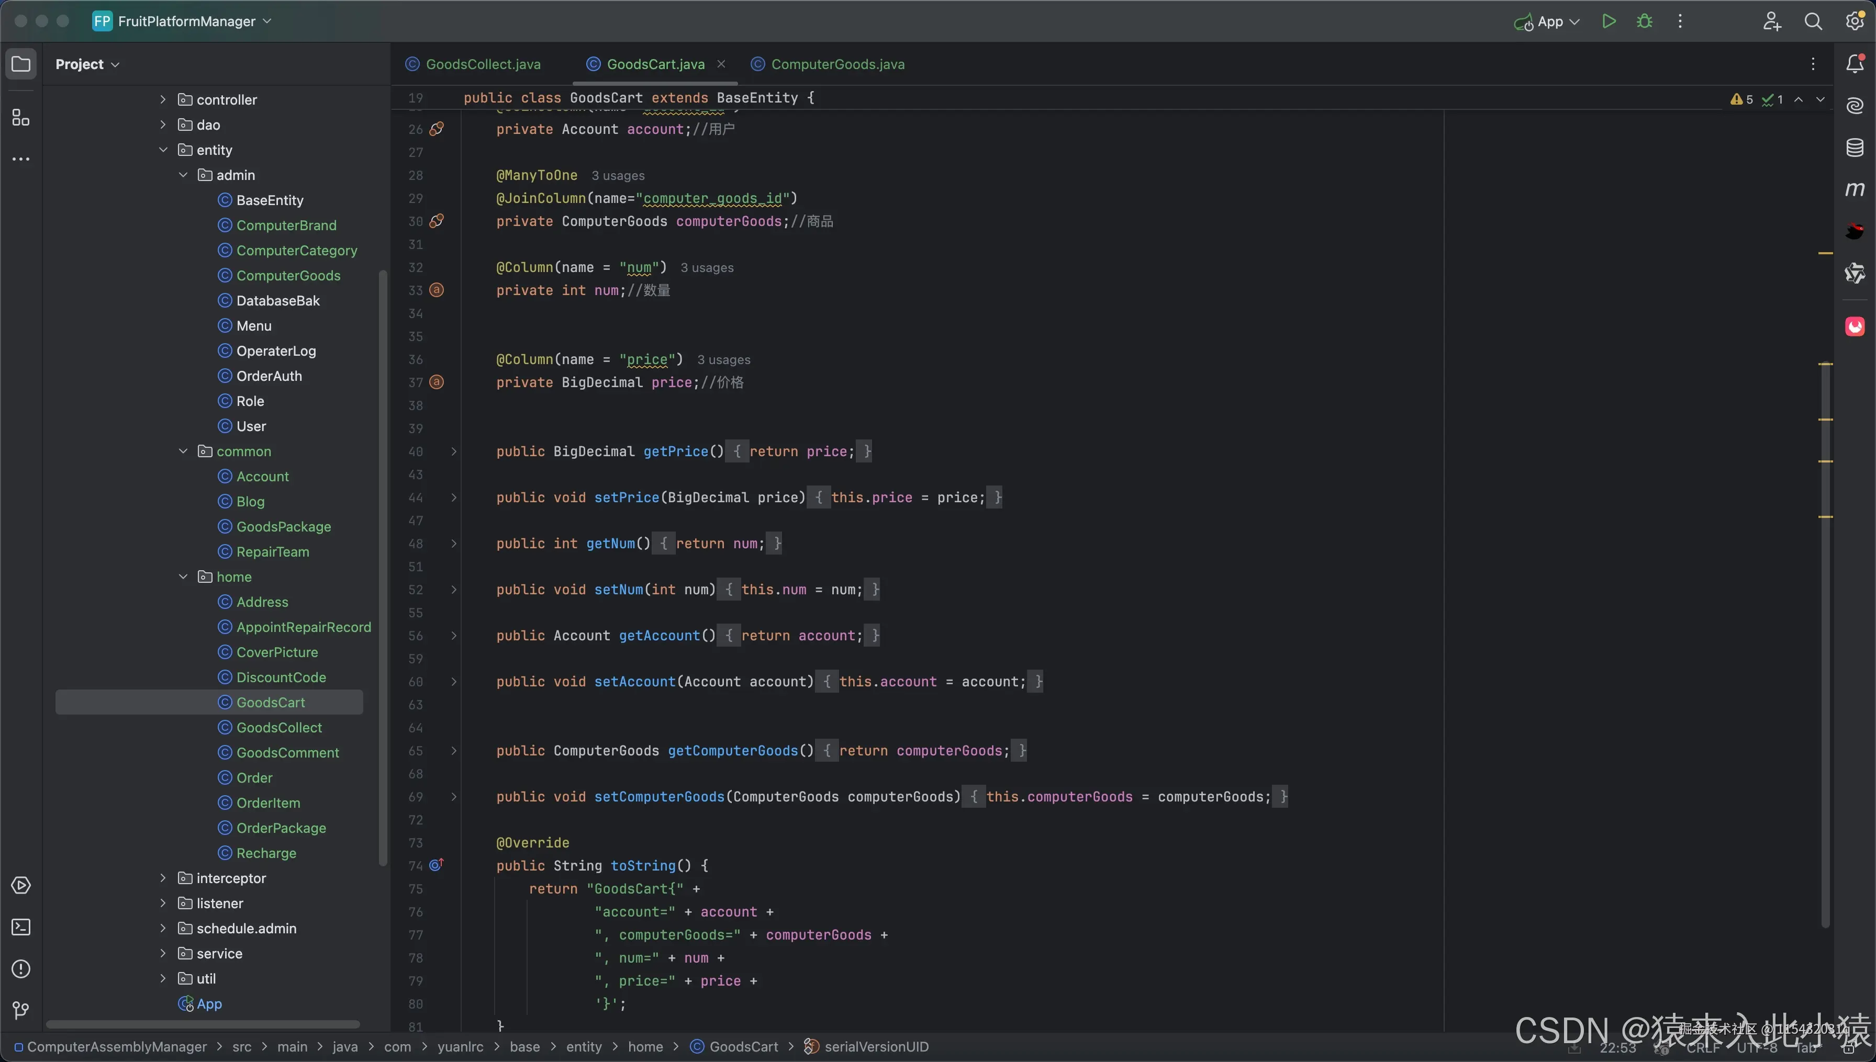Open the Maven tool window
The width and height of the screenshot is (1876, 1062).
(x=1854, y=189)
